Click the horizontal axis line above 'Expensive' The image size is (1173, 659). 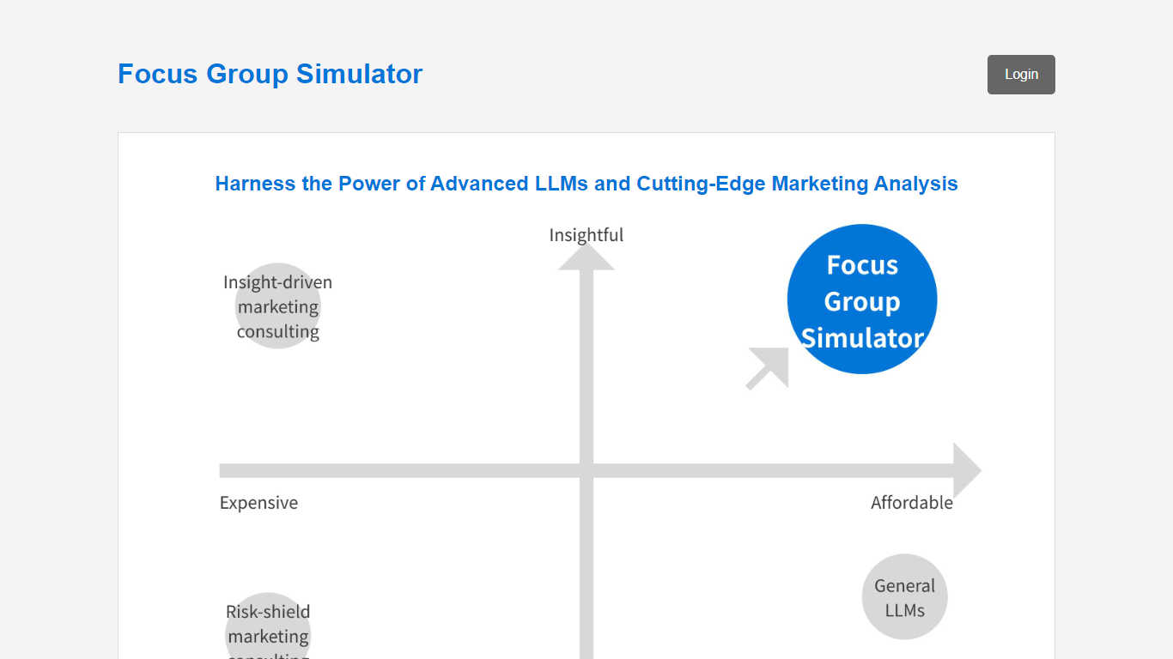click(x=258, y=470)
